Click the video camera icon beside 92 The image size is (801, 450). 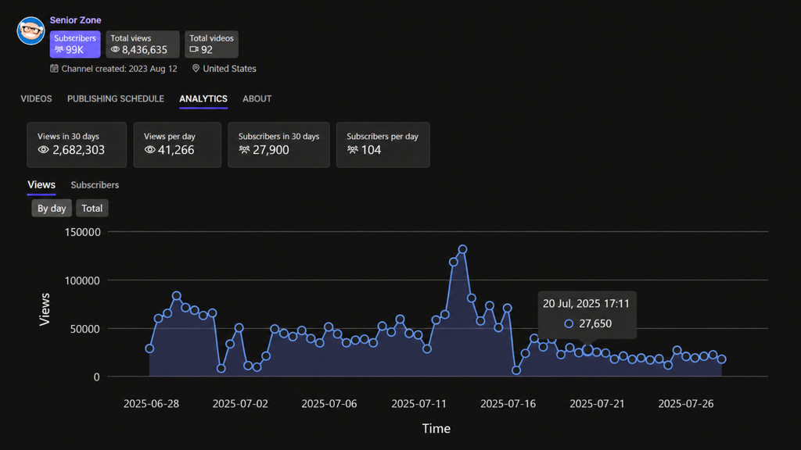[194, 49]
